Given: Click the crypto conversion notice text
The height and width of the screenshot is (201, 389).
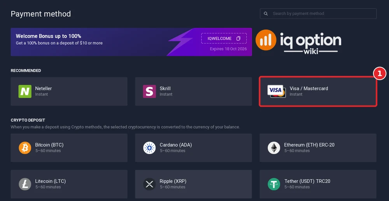Looking at the screenshot, I should pos(125,127).
